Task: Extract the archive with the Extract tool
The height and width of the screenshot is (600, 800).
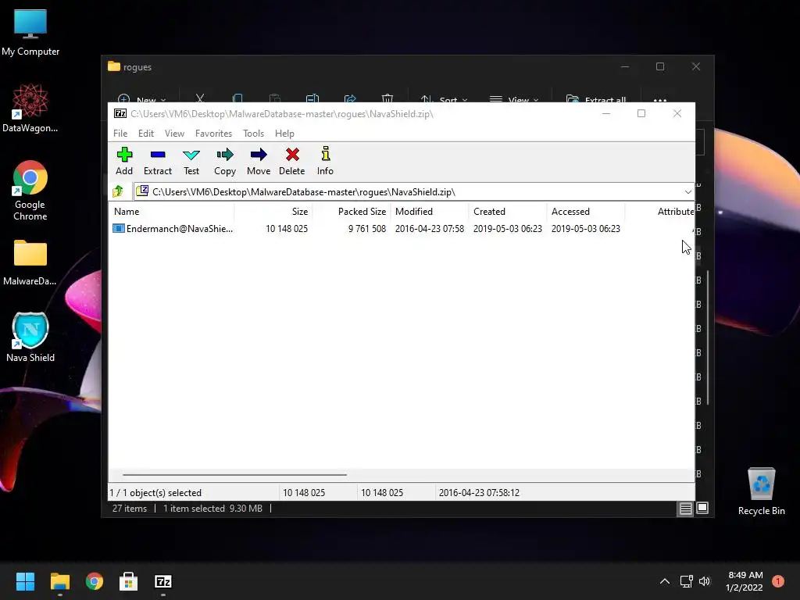Action: [158, 161]
